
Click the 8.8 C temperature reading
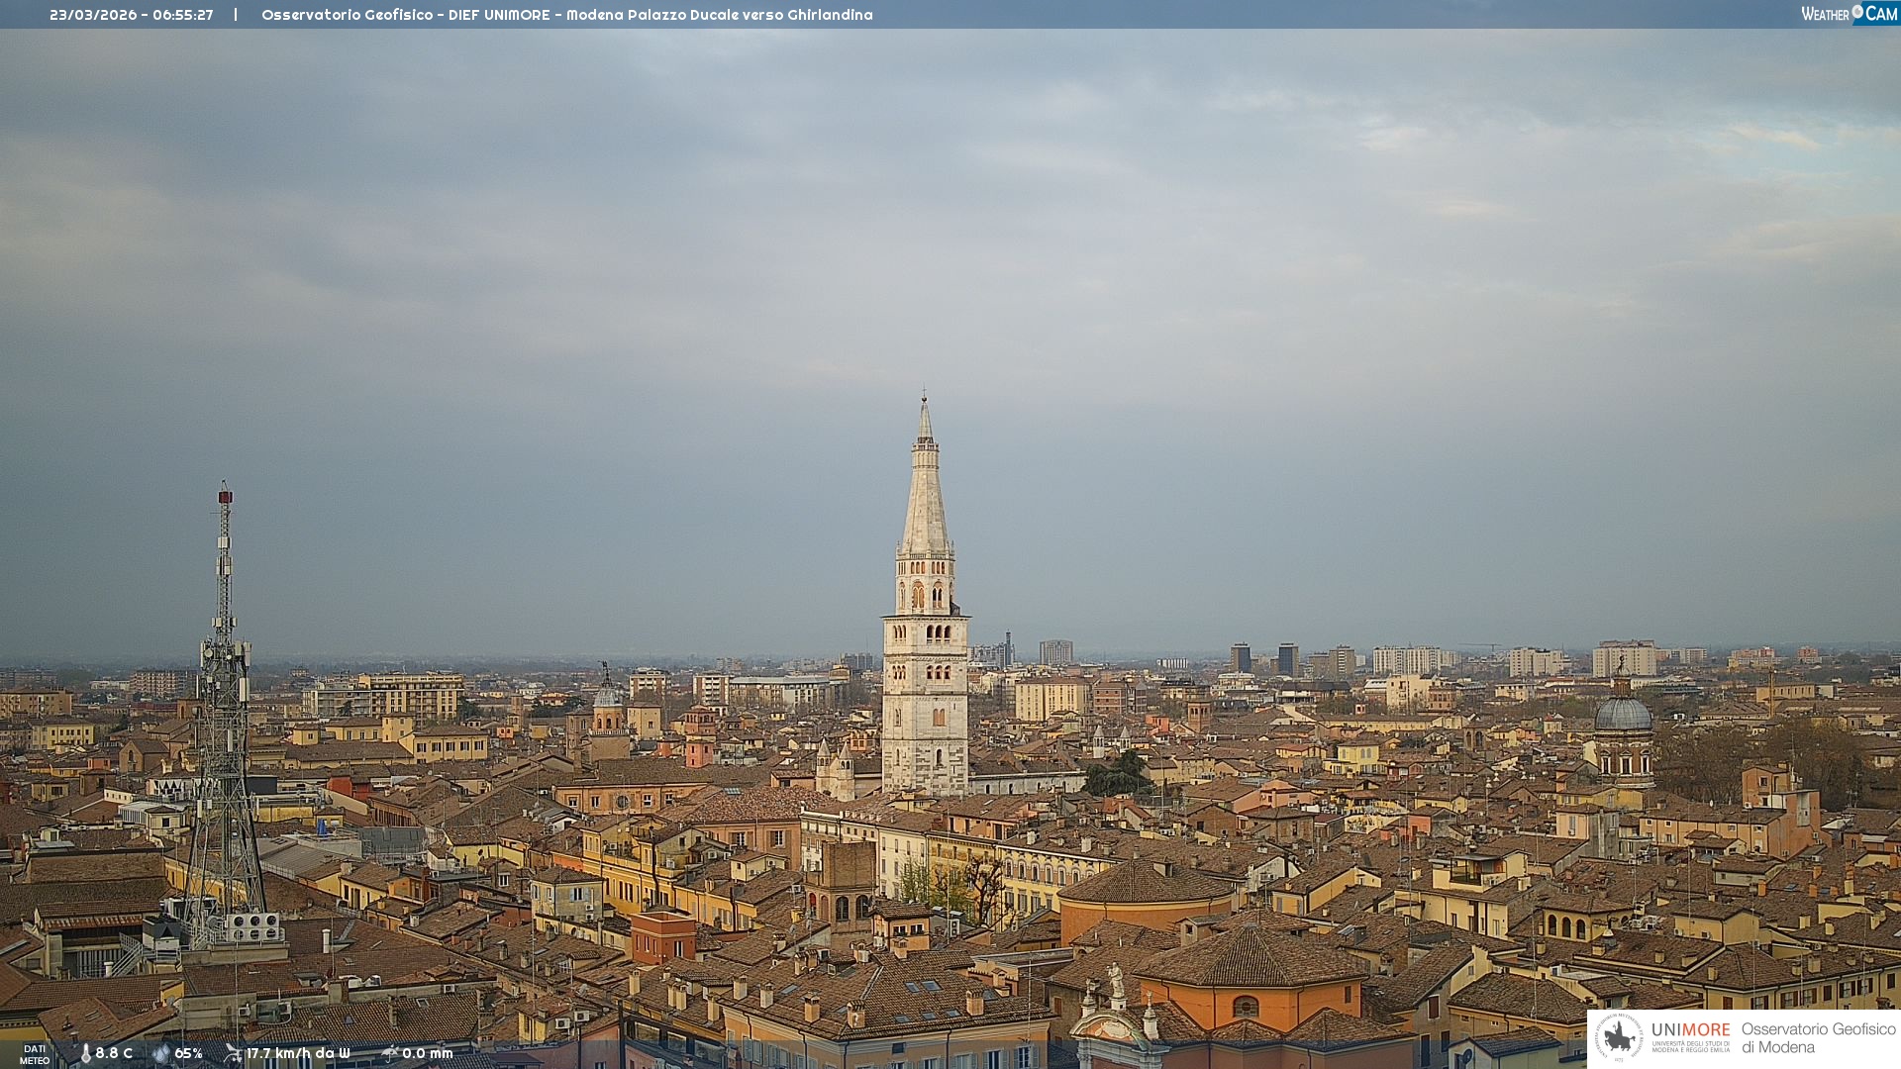pyautogui.click(x=114, y=1053)
